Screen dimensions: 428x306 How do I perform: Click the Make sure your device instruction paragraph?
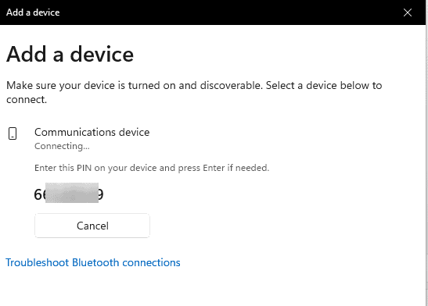tap(194, 92)
